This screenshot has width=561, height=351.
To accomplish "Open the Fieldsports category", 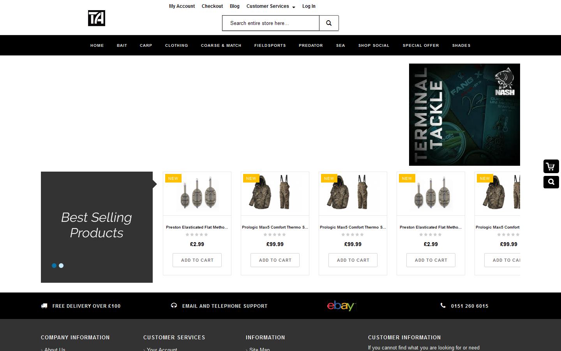I will (x=270, y=45).
